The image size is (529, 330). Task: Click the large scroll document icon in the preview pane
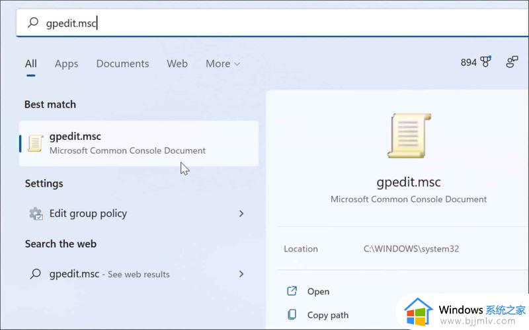(x=409, y=135)
